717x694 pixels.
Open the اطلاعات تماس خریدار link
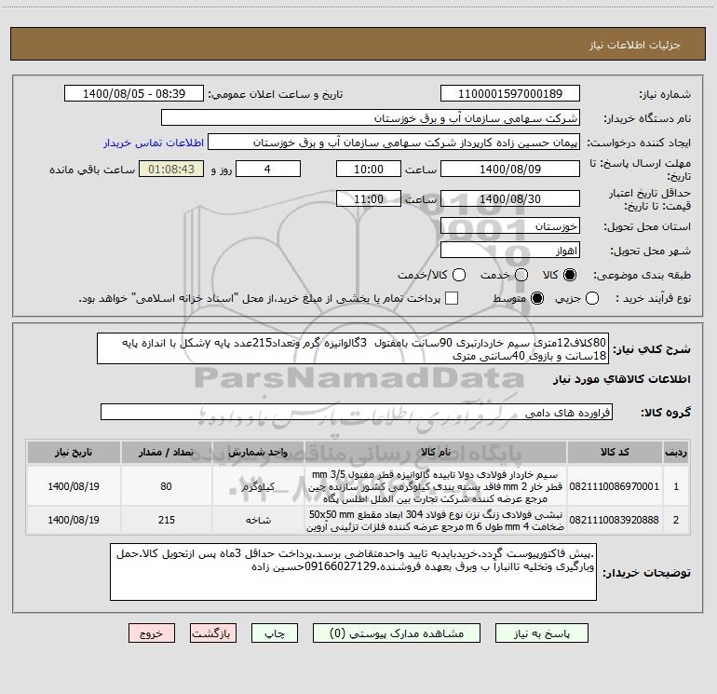click(x=154, y=143)
